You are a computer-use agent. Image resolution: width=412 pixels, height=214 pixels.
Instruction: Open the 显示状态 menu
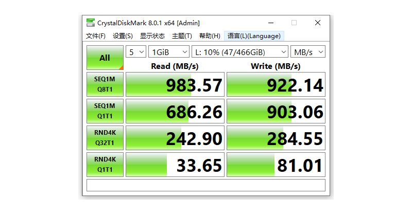point(152,36)
